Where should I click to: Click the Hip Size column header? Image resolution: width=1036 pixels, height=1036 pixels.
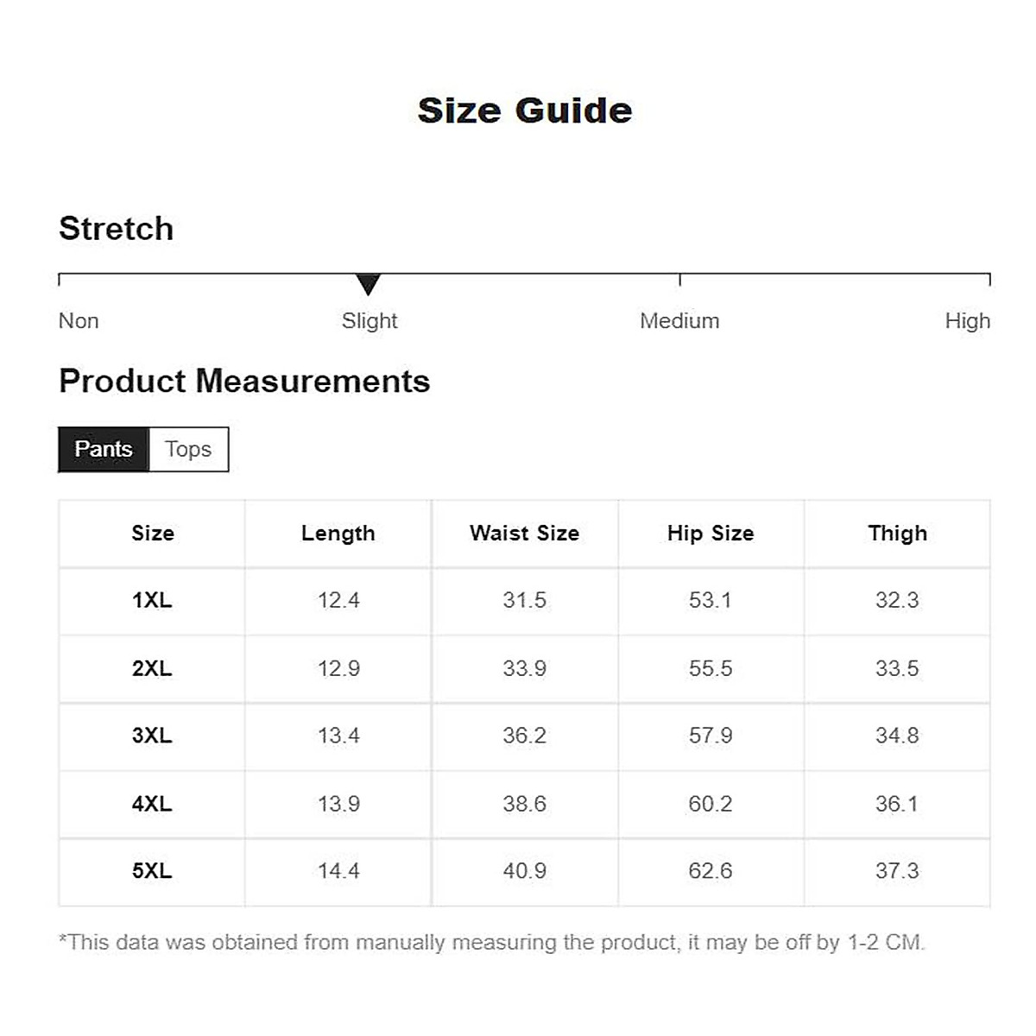711,534
